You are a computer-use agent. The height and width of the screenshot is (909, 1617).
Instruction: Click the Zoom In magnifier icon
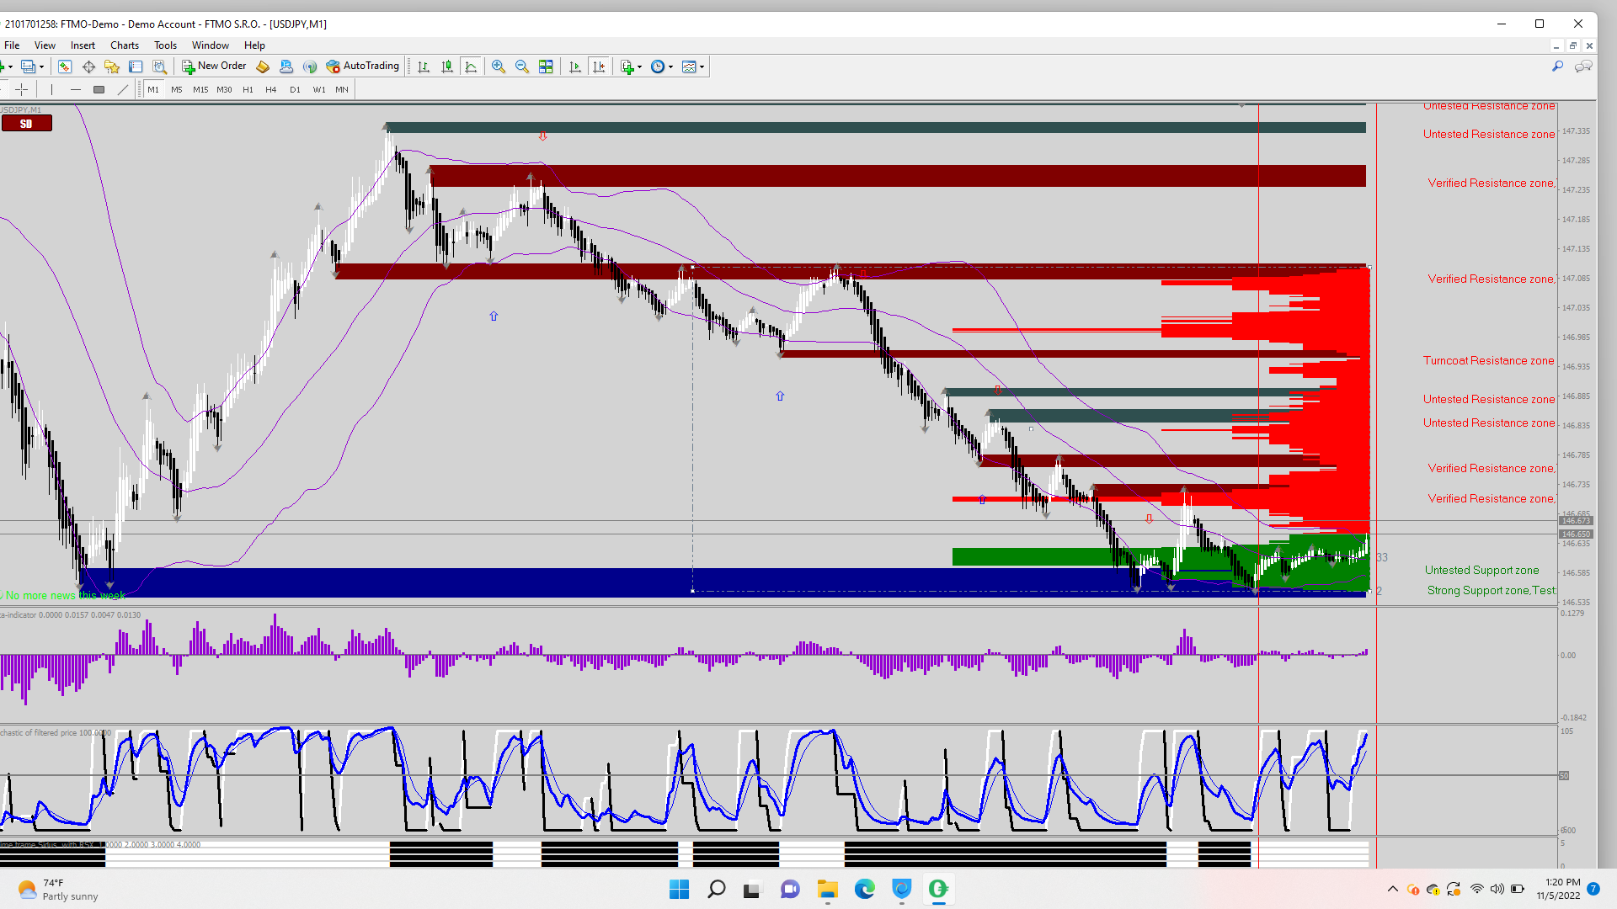tap(499, 66)
